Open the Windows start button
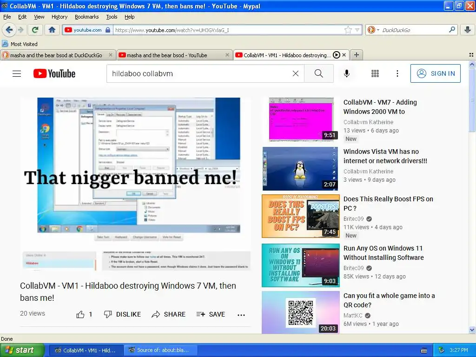This screenshot has width=476, height=357. [22, 350]
